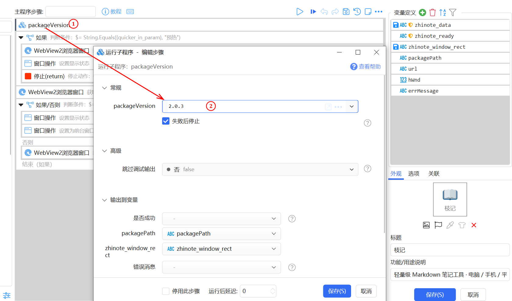Click the help icon next to 失败后停止

[x=368, y=123]
